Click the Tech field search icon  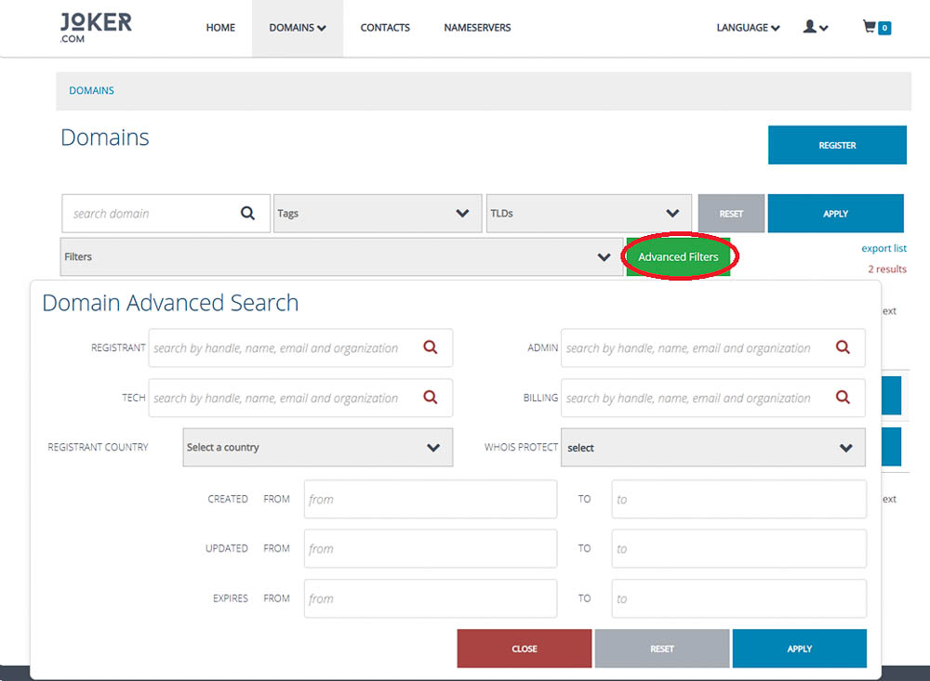click(x=431, y=398)
